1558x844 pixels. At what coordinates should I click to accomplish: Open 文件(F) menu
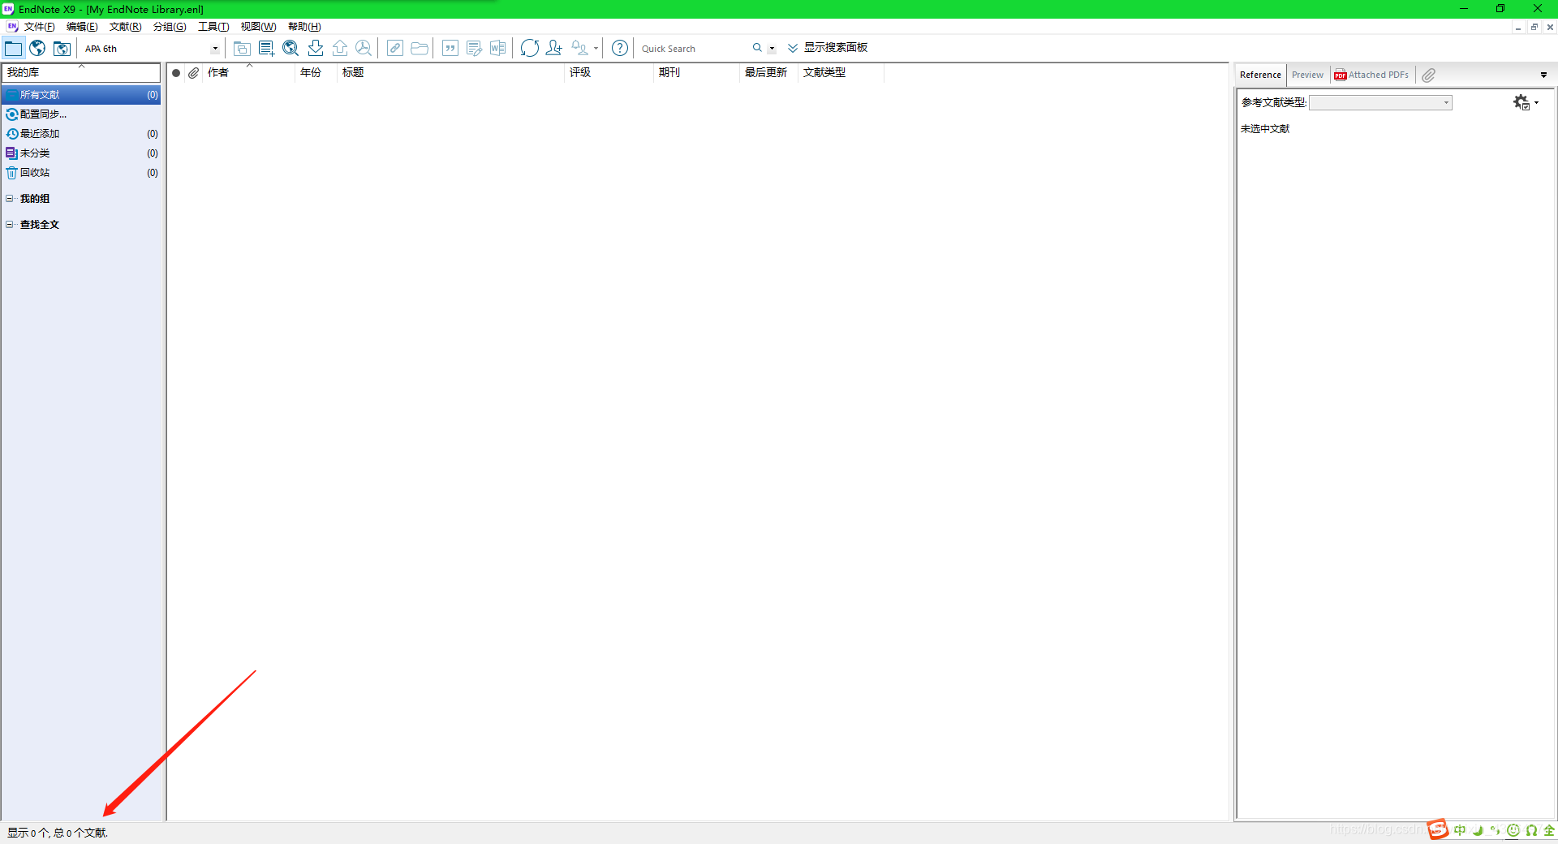tap(39, 27)
